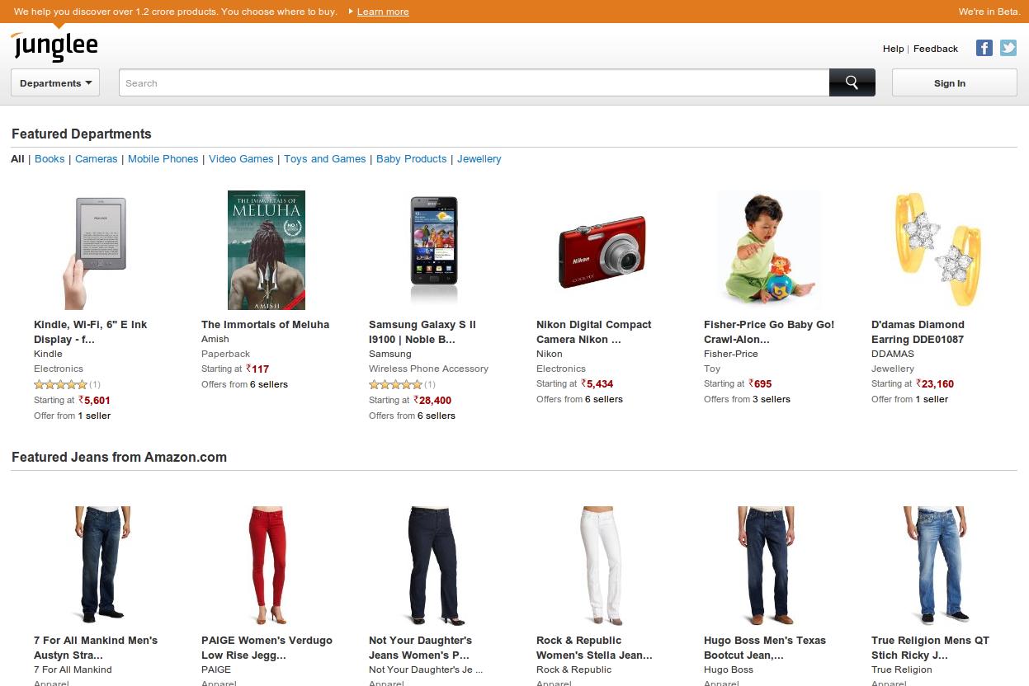Click the Junglee logo
Image resolution: width=1029 pixels, height=686 pixels.
pos(54,46)
